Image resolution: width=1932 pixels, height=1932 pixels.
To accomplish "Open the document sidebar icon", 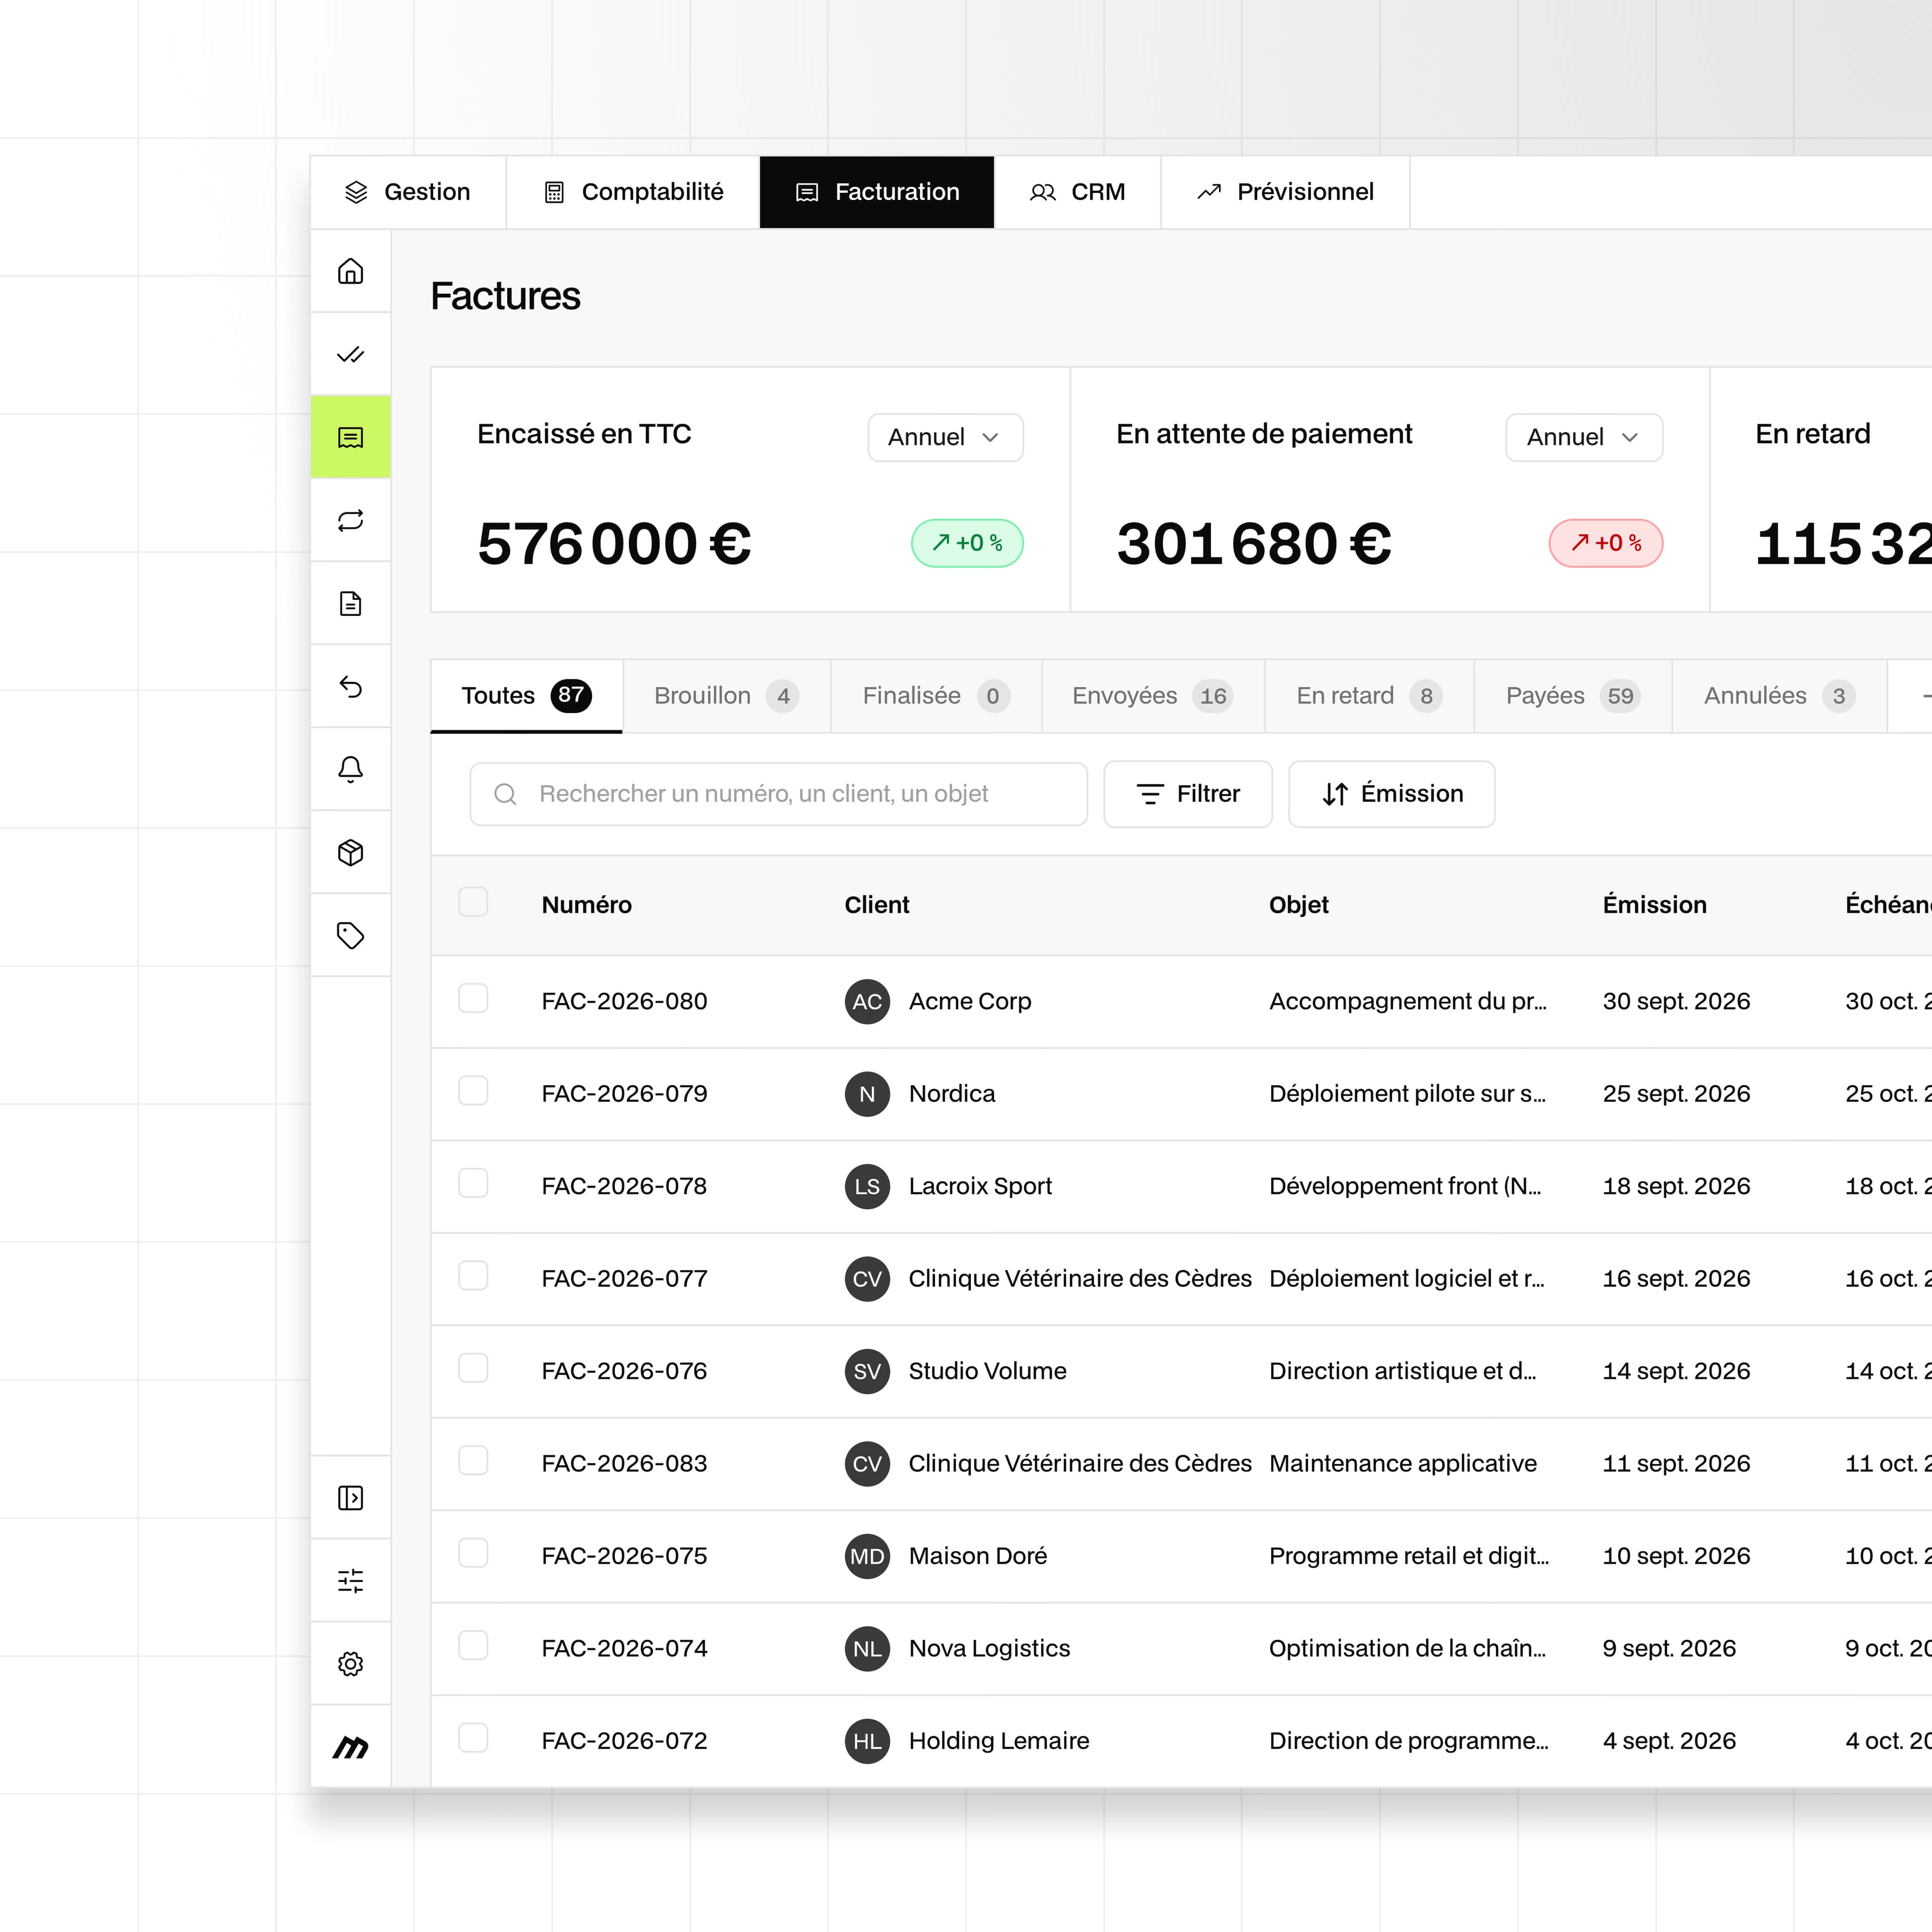I will tap(350, 603).
